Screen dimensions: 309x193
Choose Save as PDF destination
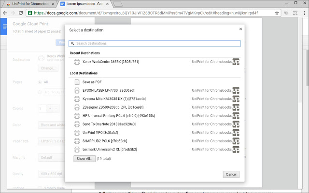[154, 82]
